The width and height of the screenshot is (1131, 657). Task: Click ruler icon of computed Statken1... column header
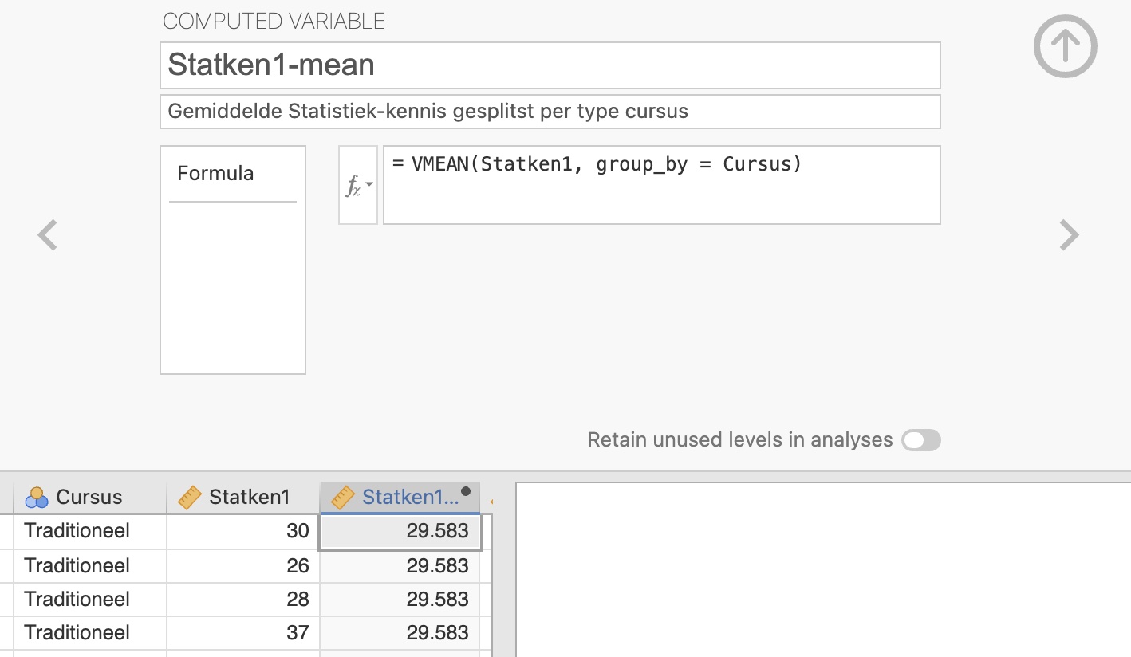(343, 498)
